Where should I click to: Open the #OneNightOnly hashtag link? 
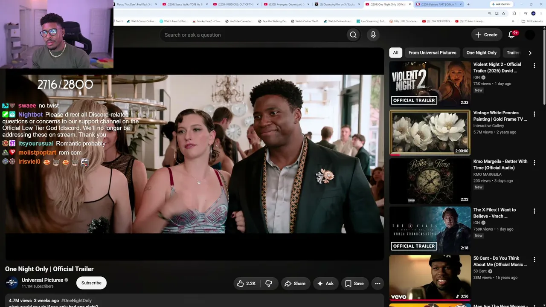(x=76, y=301)
